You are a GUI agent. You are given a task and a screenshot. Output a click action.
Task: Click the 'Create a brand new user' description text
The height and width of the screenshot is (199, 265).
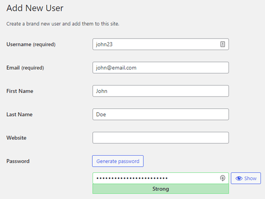click(62, 23)
